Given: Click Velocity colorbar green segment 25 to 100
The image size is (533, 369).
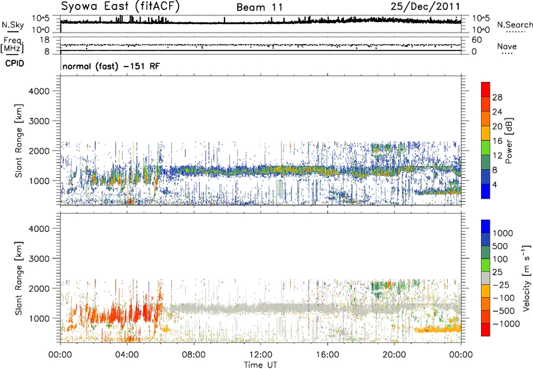Looking at the screenshot, I should [486, 265].
